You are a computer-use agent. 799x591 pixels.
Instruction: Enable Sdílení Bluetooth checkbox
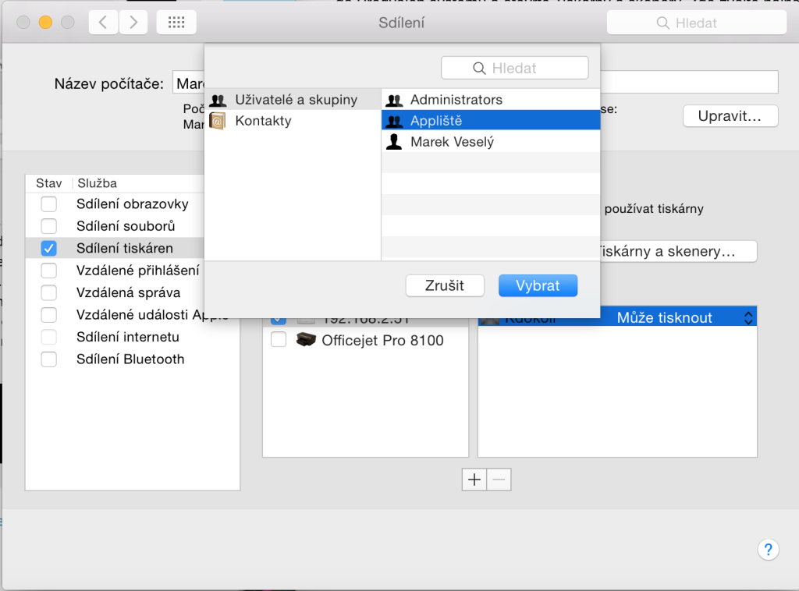[49, 359]
